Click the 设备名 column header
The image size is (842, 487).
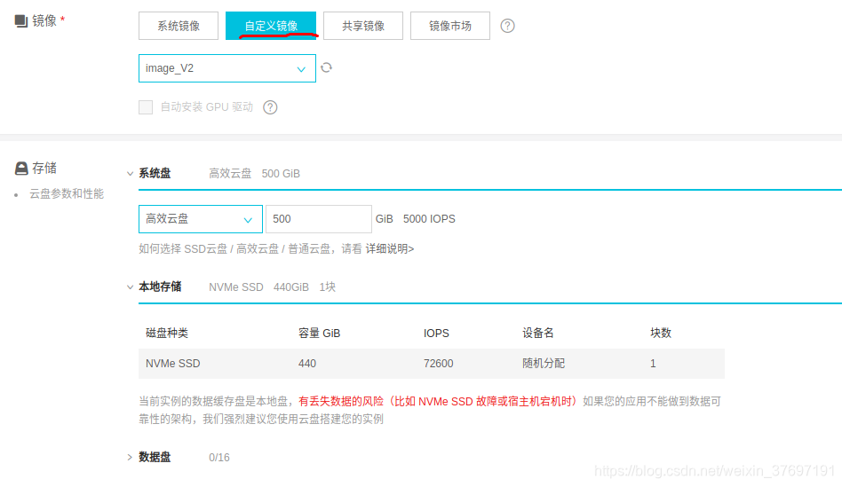[538, 333]
